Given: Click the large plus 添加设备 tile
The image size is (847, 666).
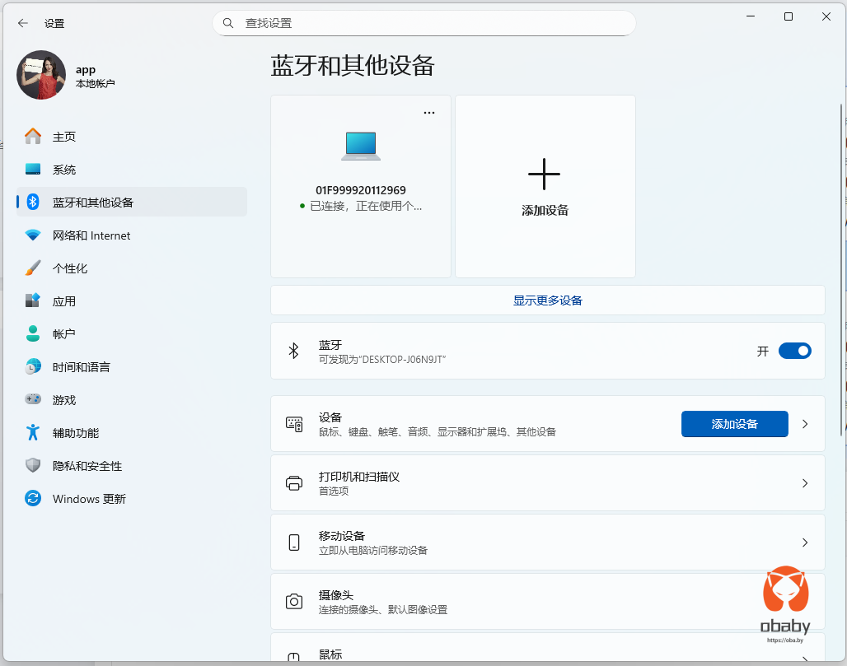Looking at the screenshot, I should [x=545, y=186].
